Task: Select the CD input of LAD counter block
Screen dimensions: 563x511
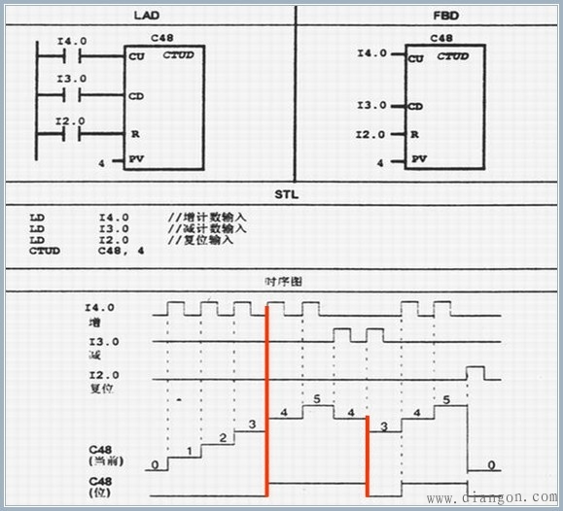Action: click(136, 96)
